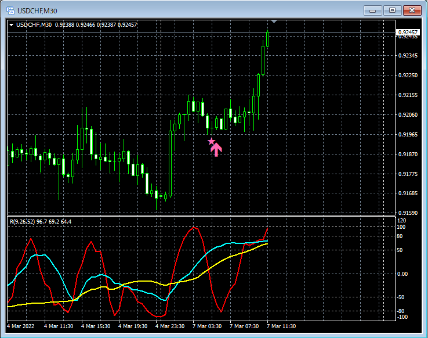Click the 0.92345 price scale label
Image resolution: width=428 pixels, height=338 pixels.
pos(408,56)
